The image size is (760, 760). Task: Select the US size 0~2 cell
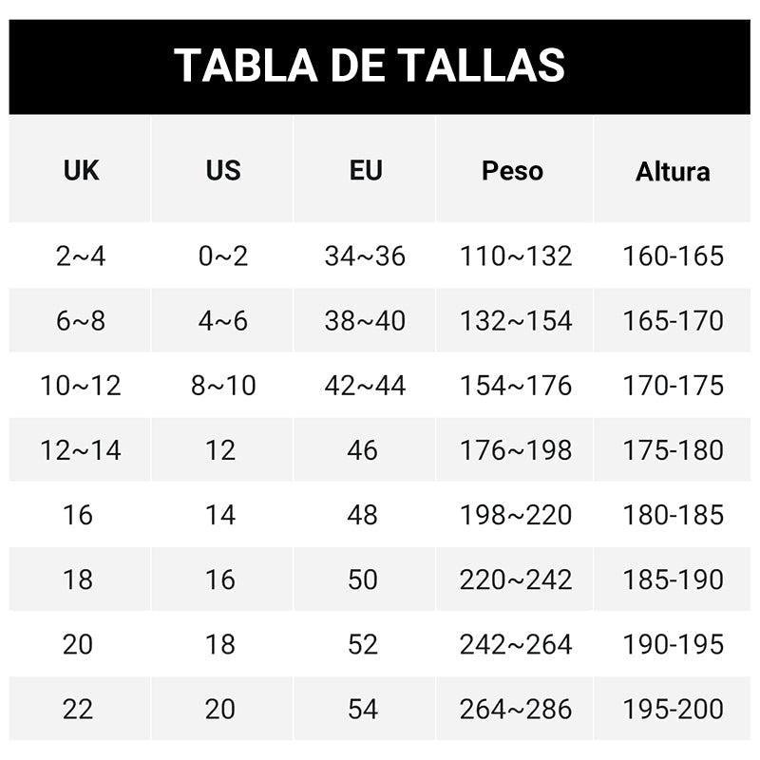point(223,256)
